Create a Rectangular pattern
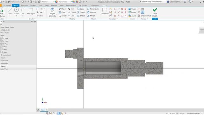 pyautogui.click(x=93, y=9)
